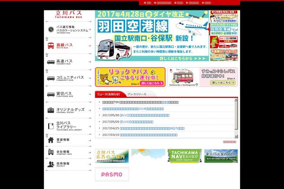Click arrow at right of 路線バス row
The width and height of the screenshot is (284, 189).
[x=89, y=46]
